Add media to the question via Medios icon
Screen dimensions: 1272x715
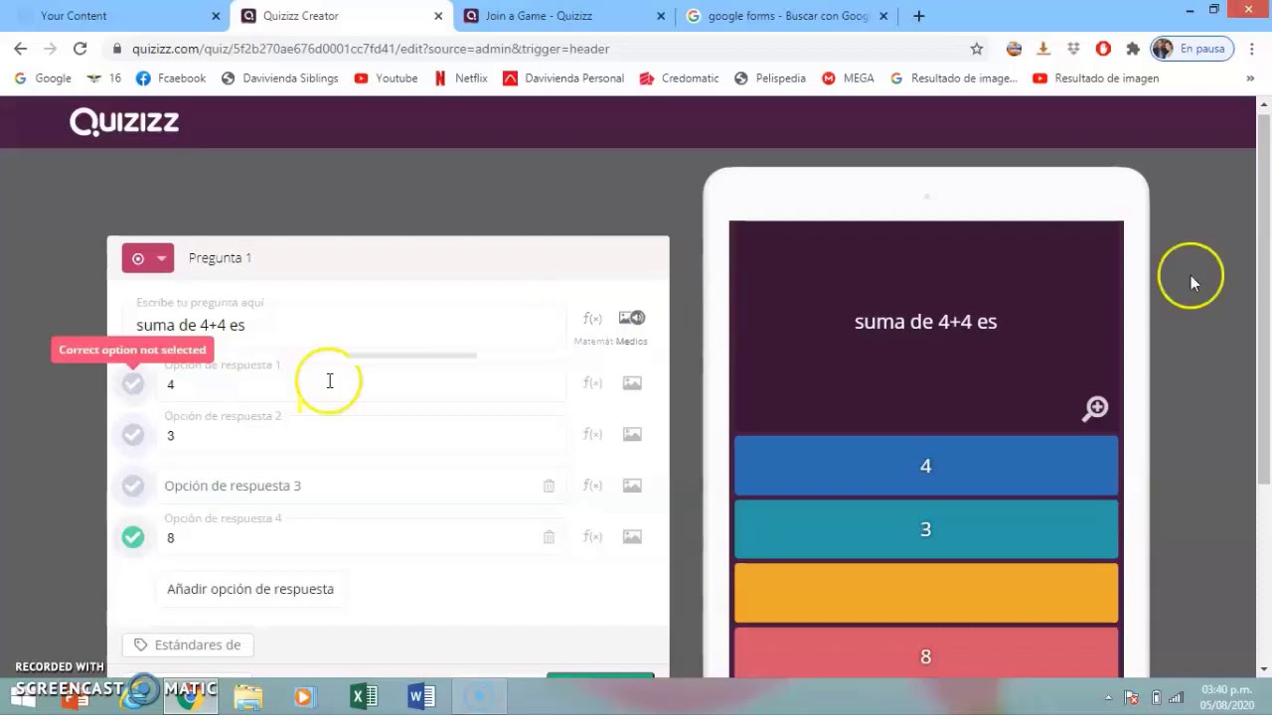tap(632, 318)
